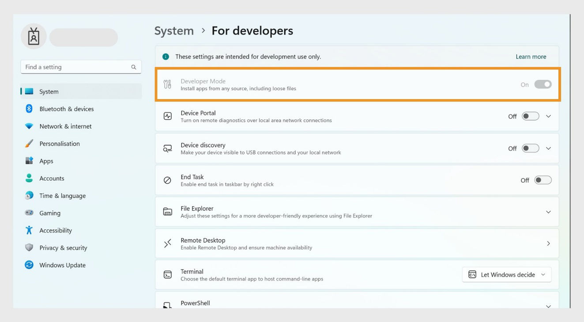584x322 pixels.
Task: Click the Terminal icon in settings row
Action: tap(168, 275)
